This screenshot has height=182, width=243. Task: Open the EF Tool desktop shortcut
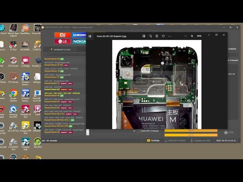[13, 46]
